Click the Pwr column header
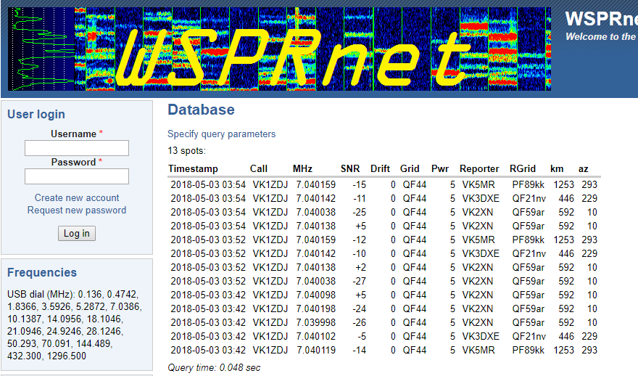Screen dimensions: 638x376 click(x=440, y=168)
